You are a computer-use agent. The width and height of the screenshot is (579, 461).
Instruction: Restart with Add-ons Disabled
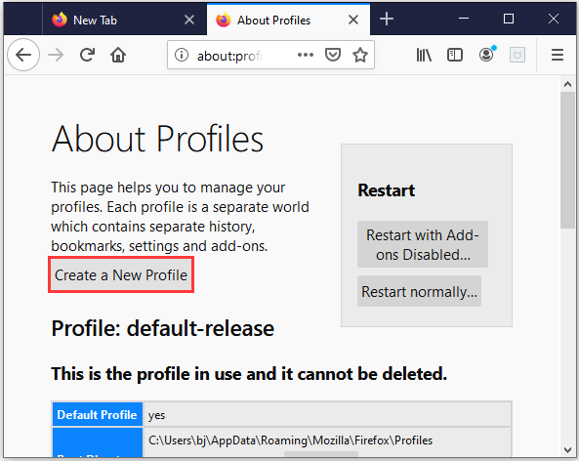[423, 244]
